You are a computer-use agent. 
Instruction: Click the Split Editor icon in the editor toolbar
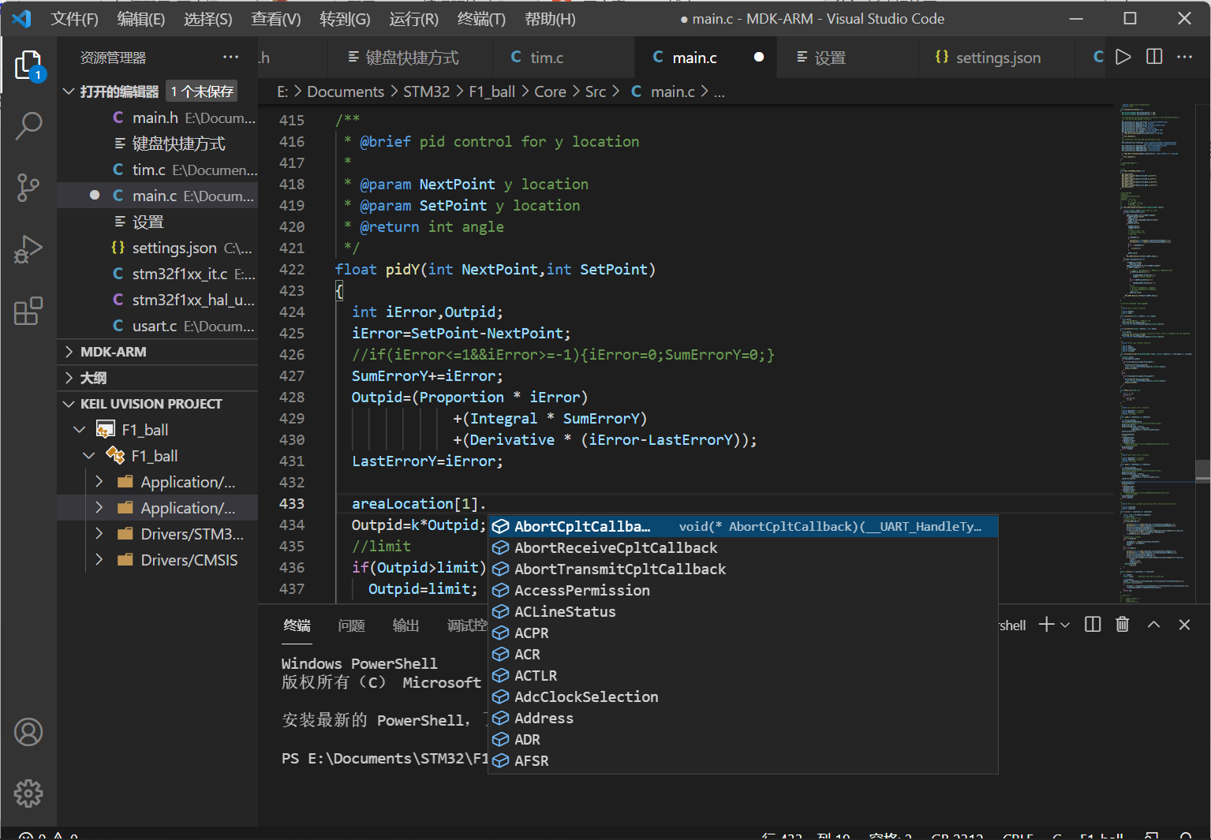1154,56
